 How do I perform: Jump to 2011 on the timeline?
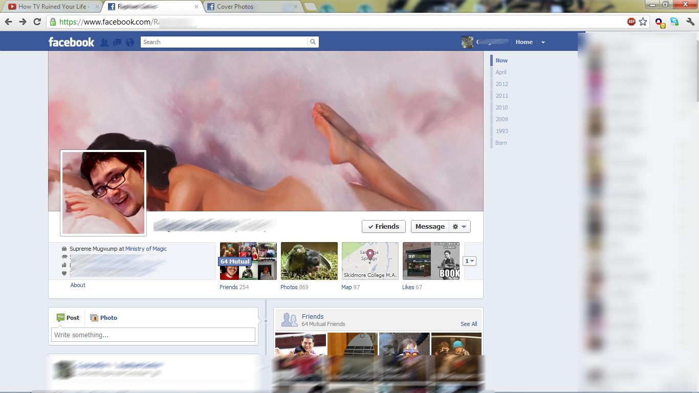click(501, 96)
